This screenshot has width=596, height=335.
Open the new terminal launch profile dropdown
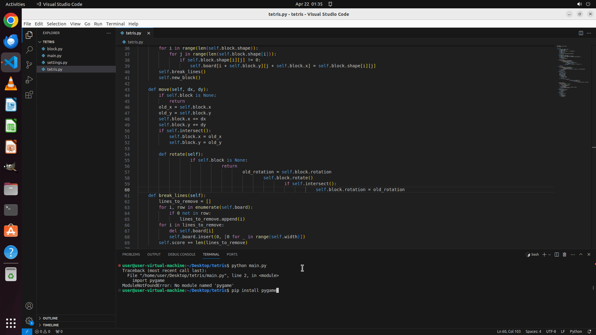coord(549,255)
